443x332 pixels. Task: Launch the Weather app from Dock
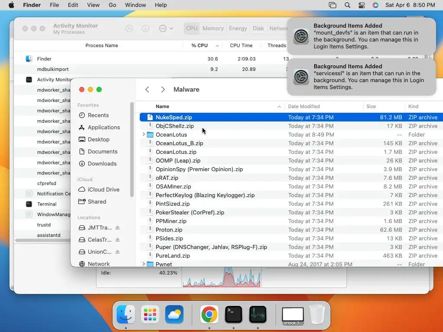174,314
